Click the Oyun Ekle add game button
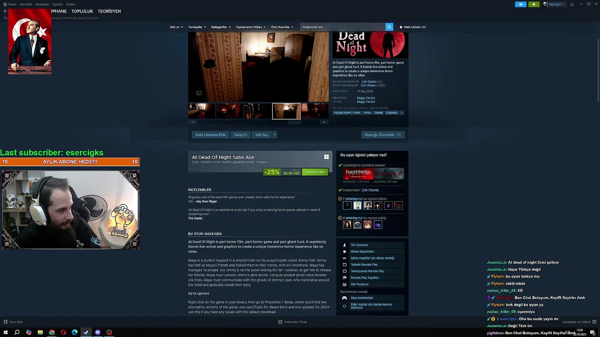Viewport: 600px width, 337px height. (13, 322)
